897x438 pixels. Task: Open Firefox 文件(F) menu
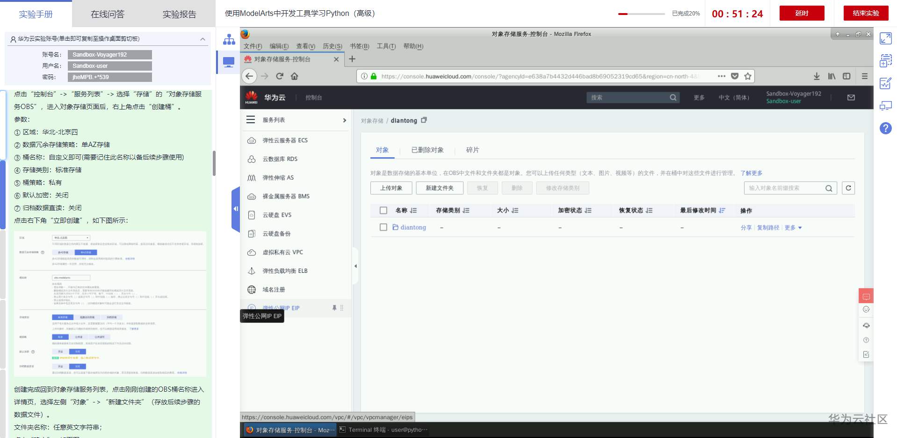point(253,46)
